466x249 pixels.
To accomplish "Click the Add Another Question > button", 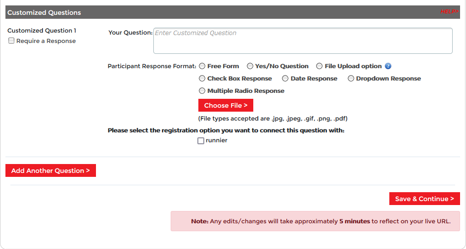I will coord(50,171).
